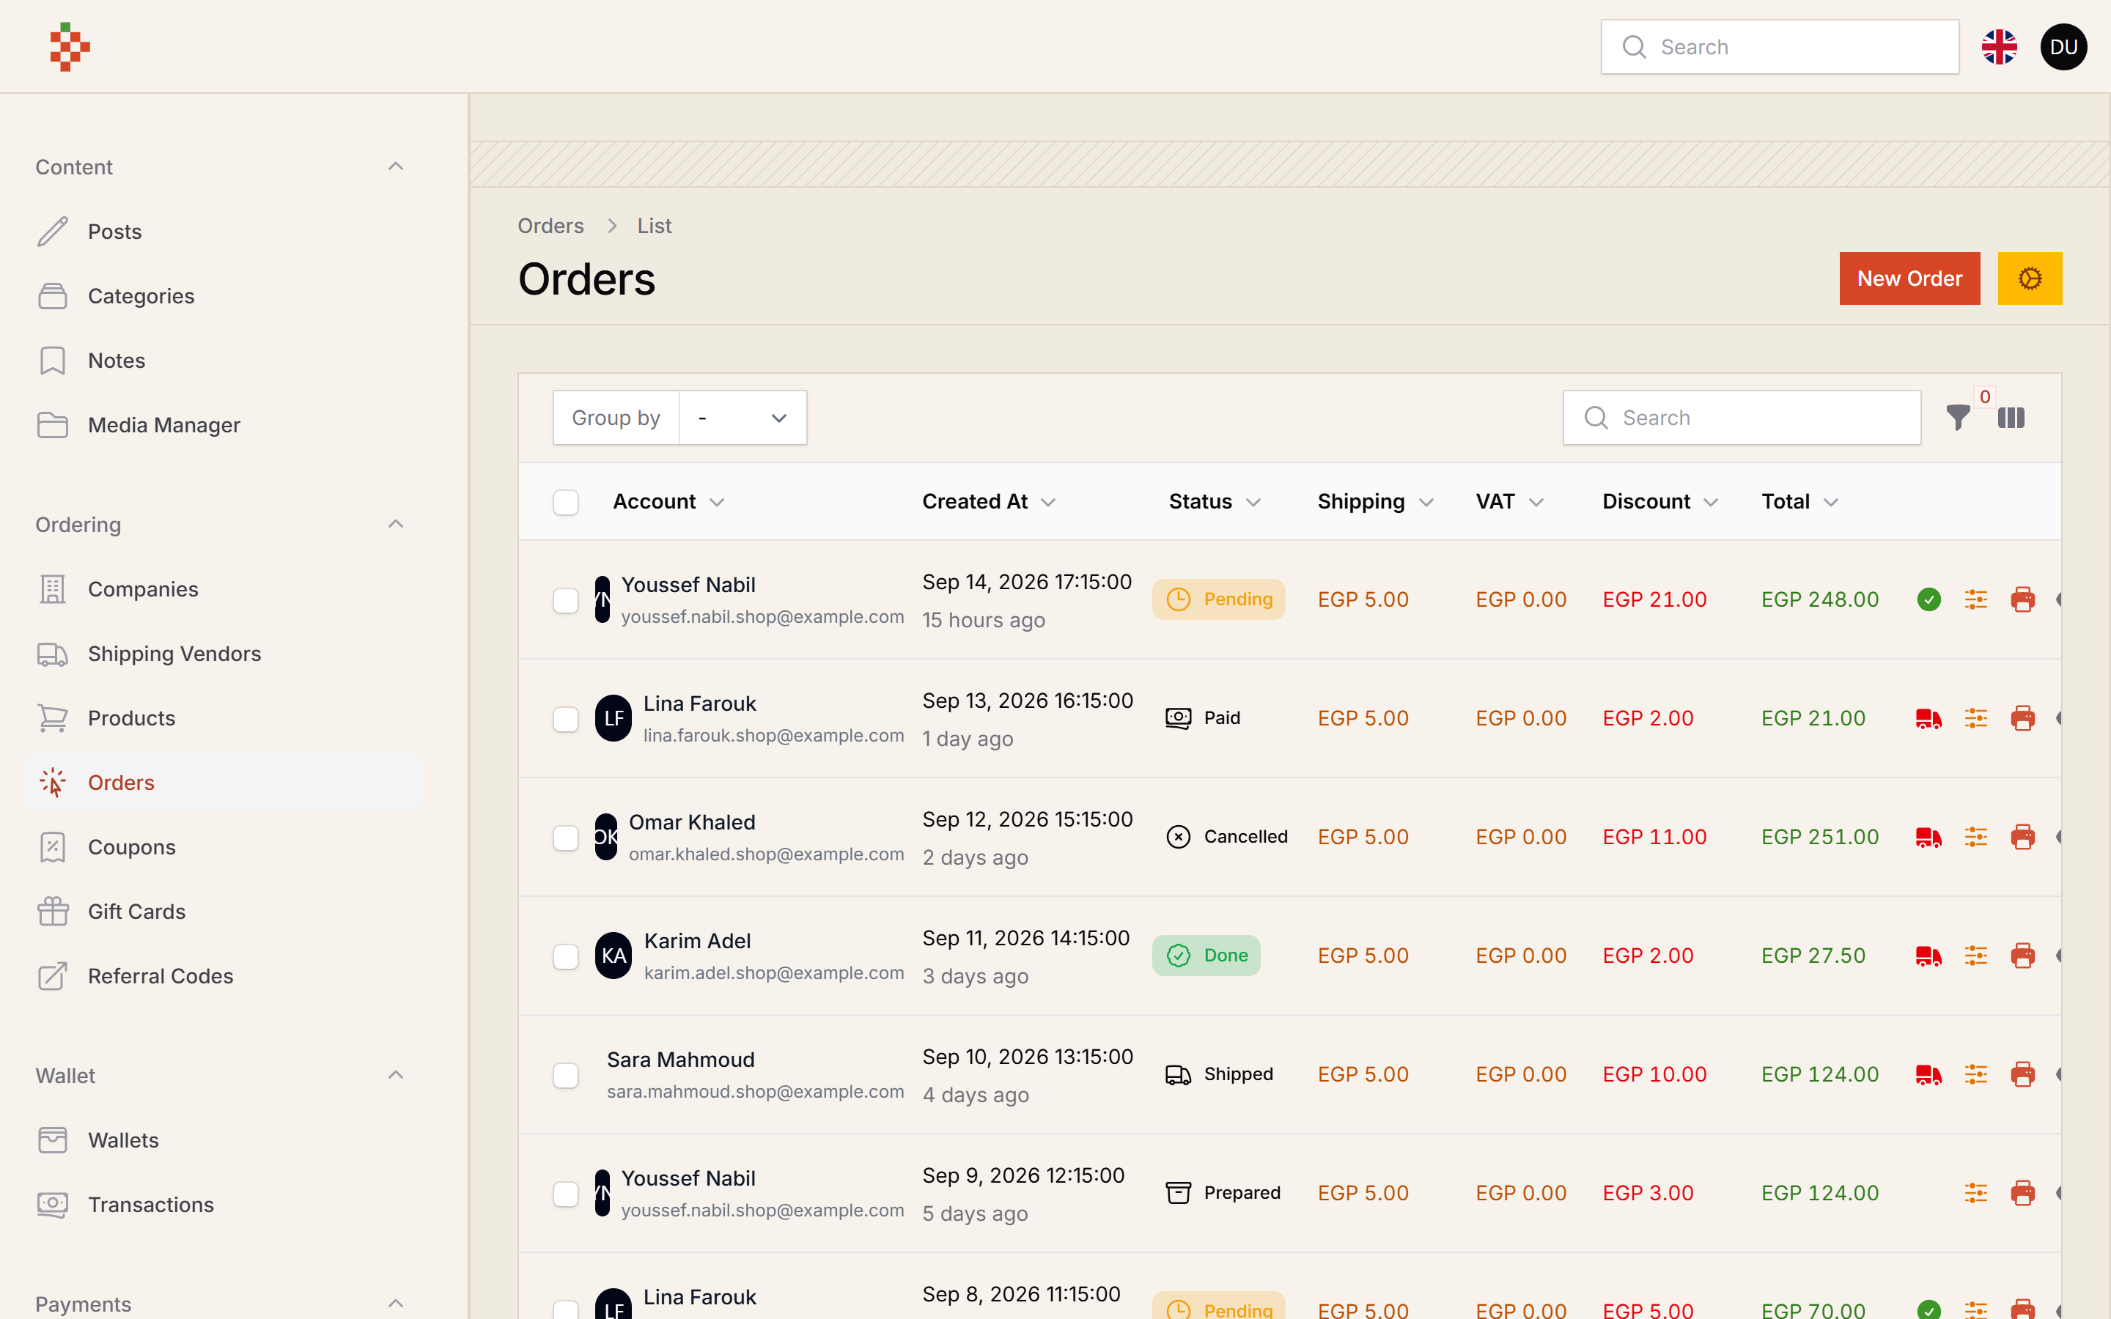Sort by the Account column header

tap(668, 502)
